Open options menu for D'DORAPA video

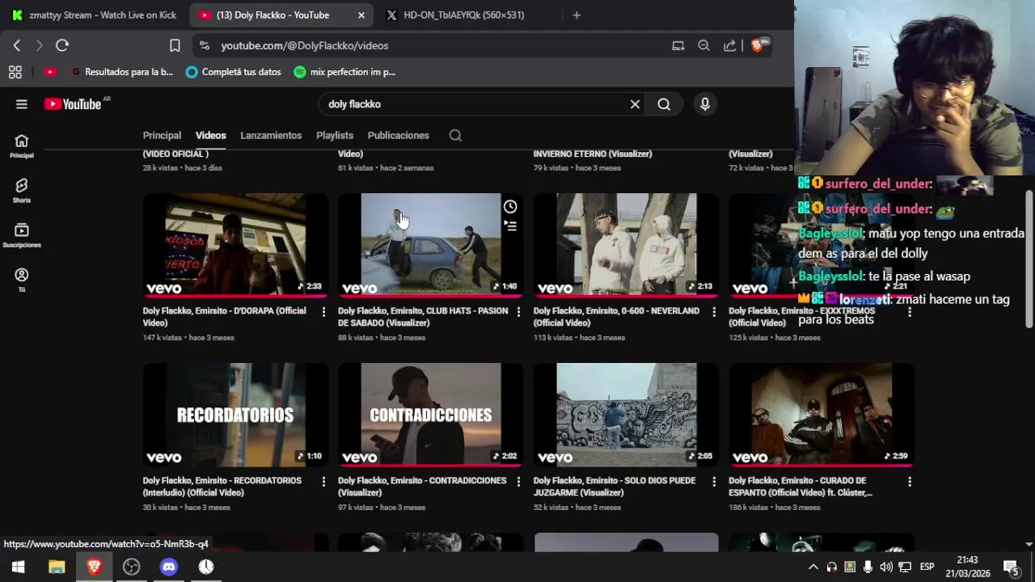[323, 311]
